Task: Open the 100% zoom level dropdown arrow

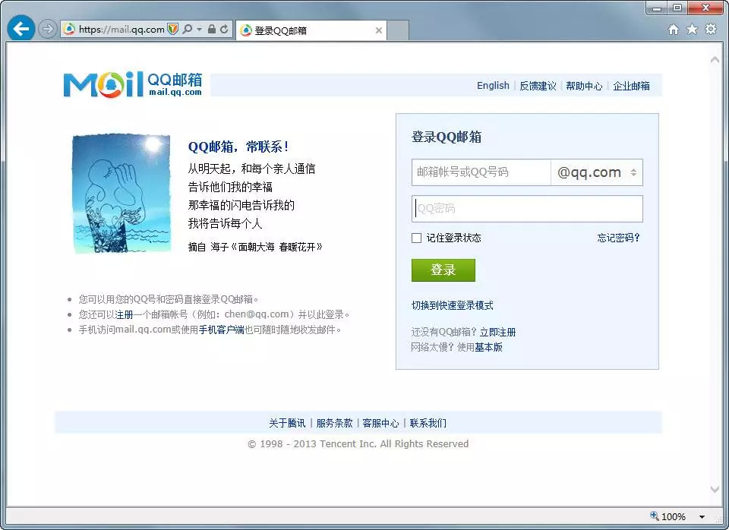Action: [702, 516]
